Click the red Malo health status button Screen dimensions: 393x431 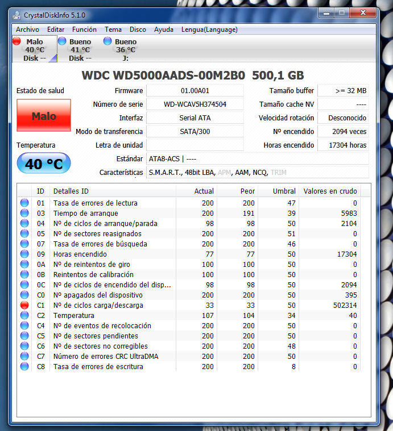44,116
